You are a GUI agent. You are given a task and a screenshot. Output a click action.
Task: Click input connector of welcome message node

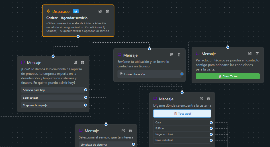(53, 56)
